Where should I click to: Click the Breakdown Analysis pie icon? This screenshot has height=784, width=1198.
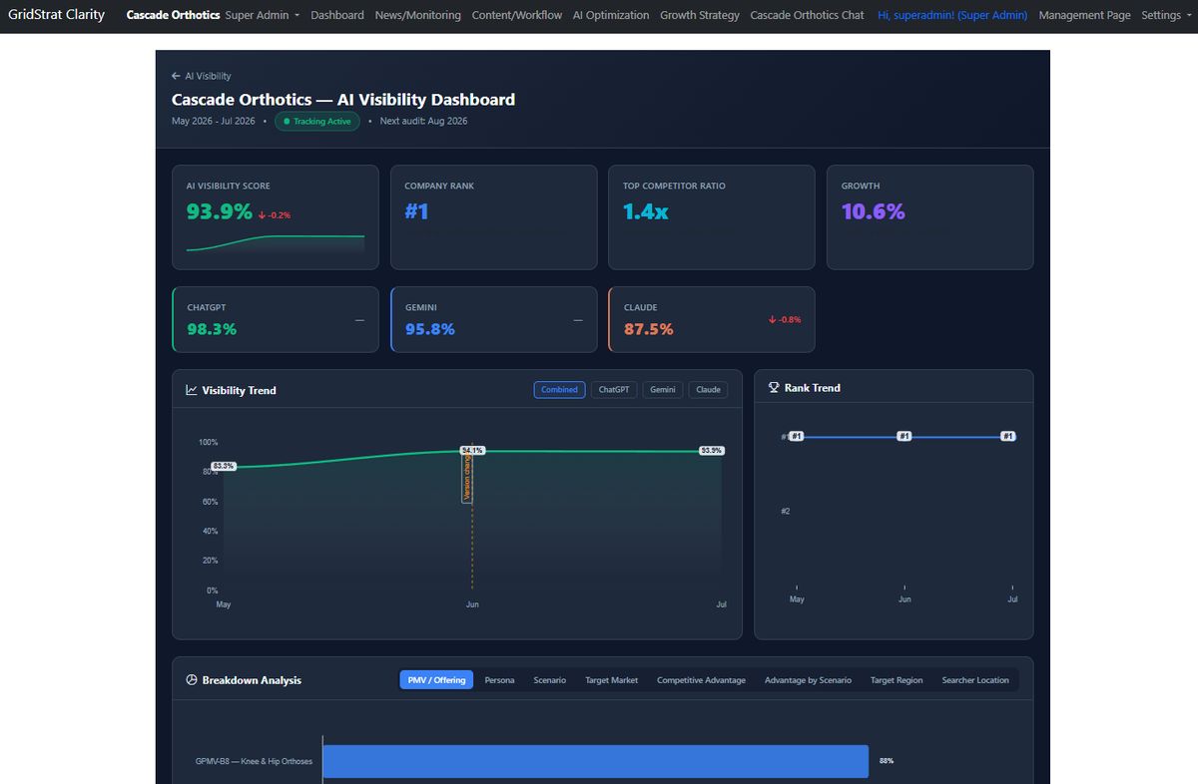[192, 680]
